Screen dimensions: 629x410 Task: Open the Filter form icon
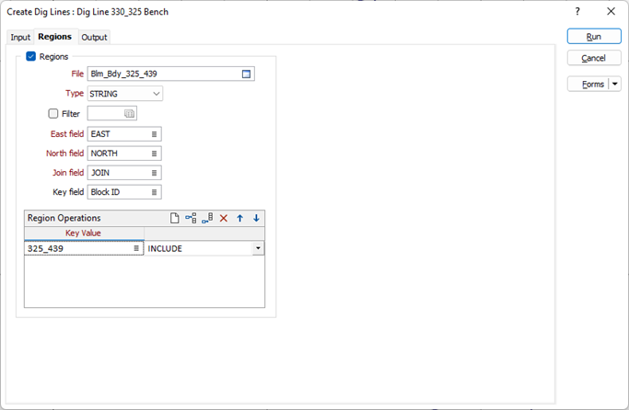[130, 114]
